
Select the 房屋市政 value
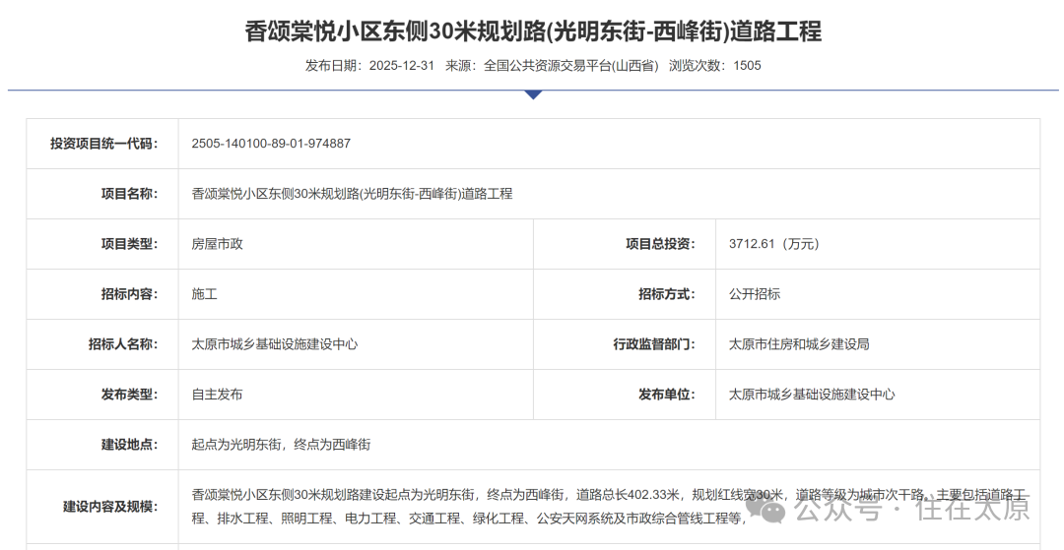217,244
